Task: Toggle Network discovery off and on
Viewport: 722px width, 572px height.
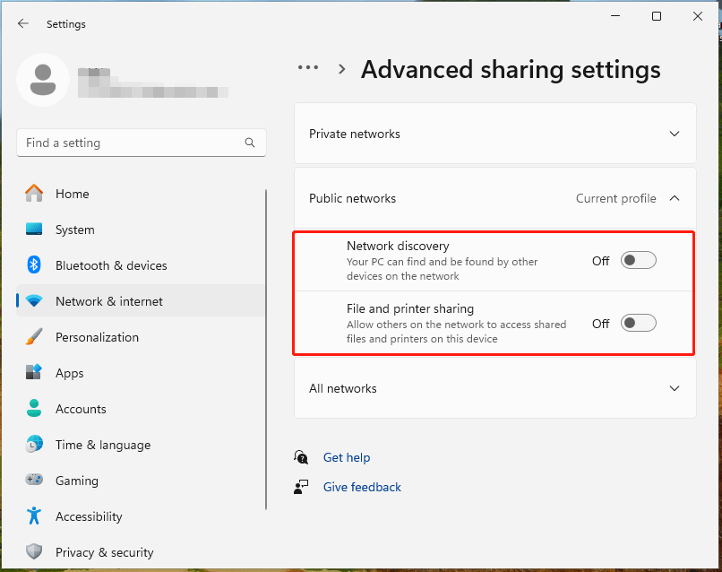Action: point(638,260)
